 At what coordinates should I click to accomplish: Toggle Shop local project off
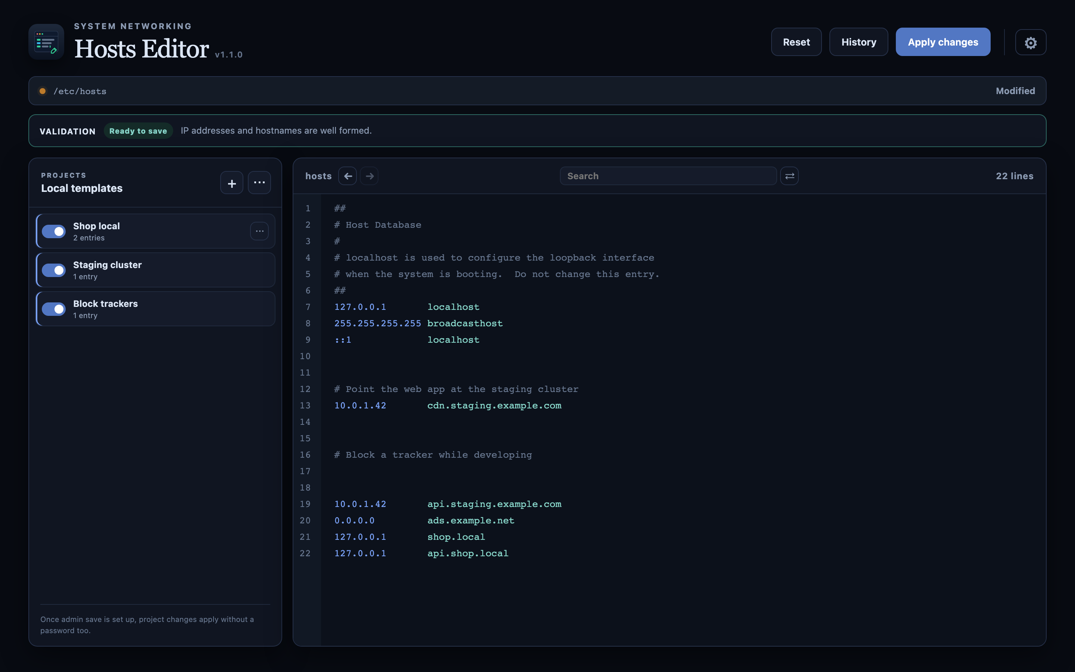pyautogui.click(x=54, y=231)
